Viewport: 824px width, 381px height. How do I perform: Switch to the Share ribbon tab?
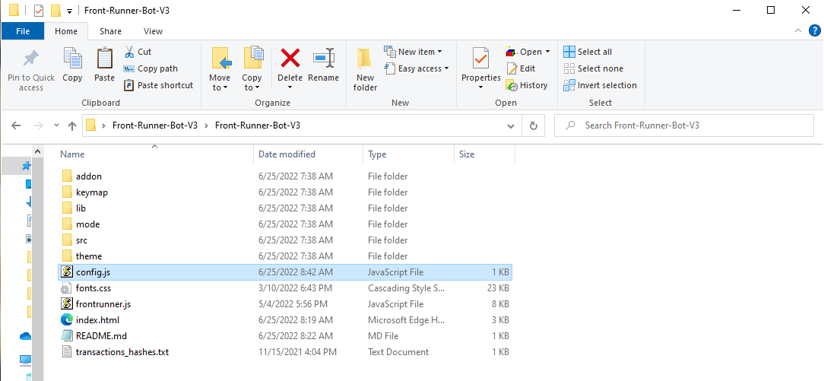coord(110,31)
